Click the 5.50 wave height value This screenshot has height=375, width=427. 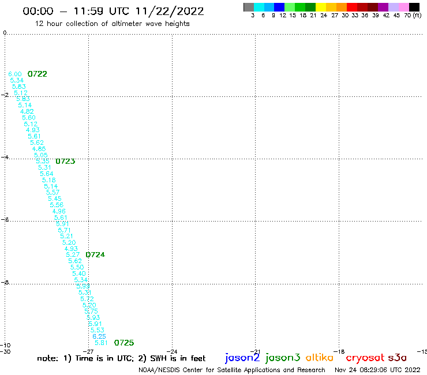[77, 267]
